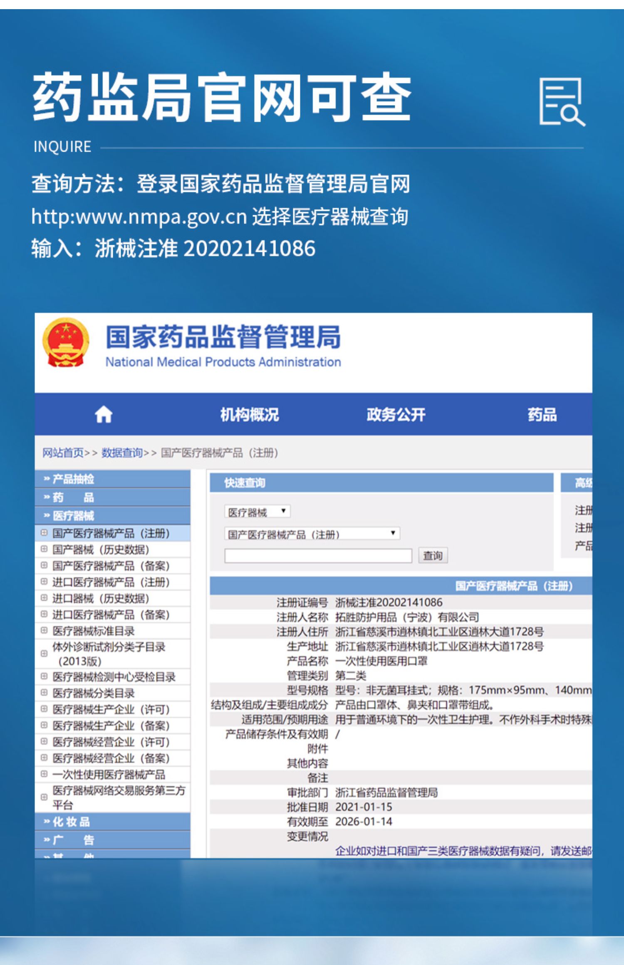This screenshot has width=624, height=965.
Task: Open the 医疗器械 category dropdown
Action: click(257, 512)
